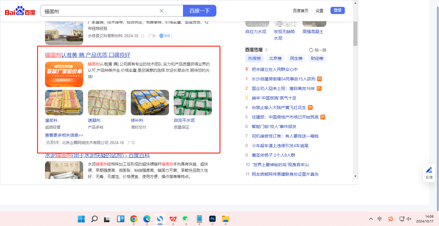Click the 获取厂家报价单 orange banner image

coord(64,74)
